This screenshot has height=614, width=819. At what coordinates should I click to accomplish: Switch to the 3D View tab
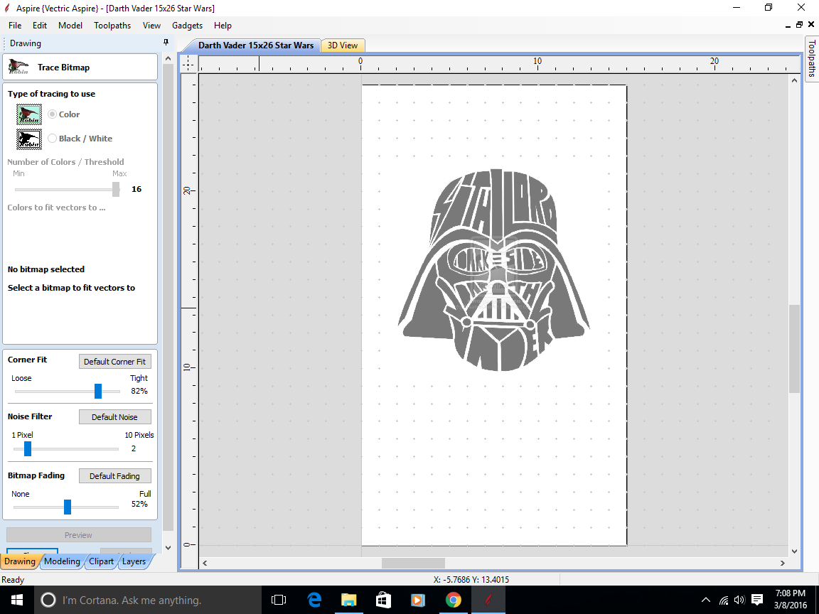pos(343,45)
